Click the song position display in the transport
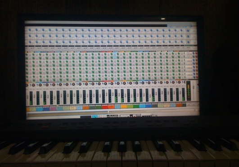Viewport: 239px width, 167px height. click(113, 116)
